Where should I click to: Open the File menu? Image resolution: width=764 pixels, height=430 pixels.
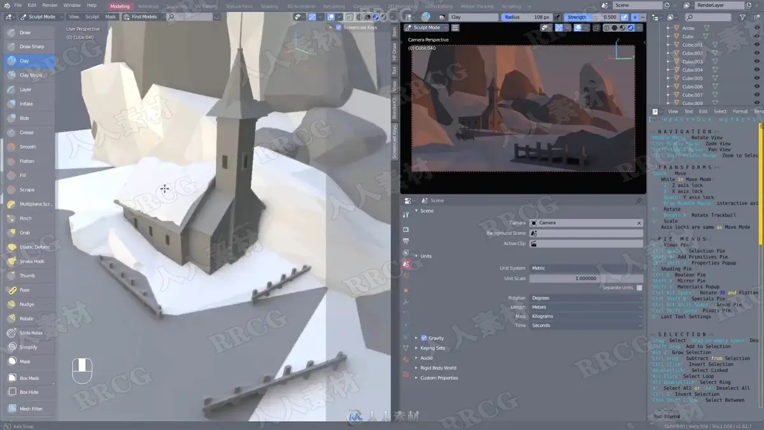tap(18, 5)
